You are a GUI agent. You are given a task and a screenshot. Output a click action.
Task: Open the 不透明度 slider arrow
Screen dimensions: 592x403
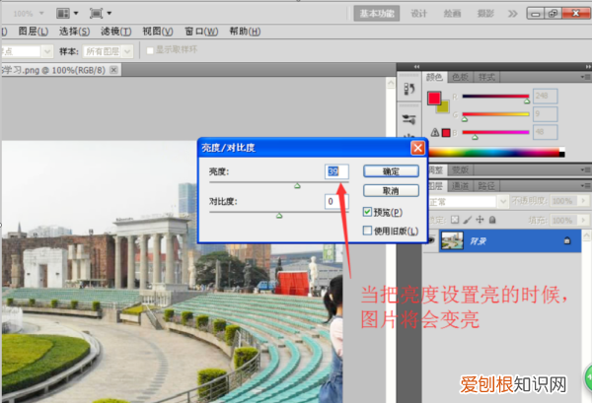pyautogui.click(x=584, y=201)
